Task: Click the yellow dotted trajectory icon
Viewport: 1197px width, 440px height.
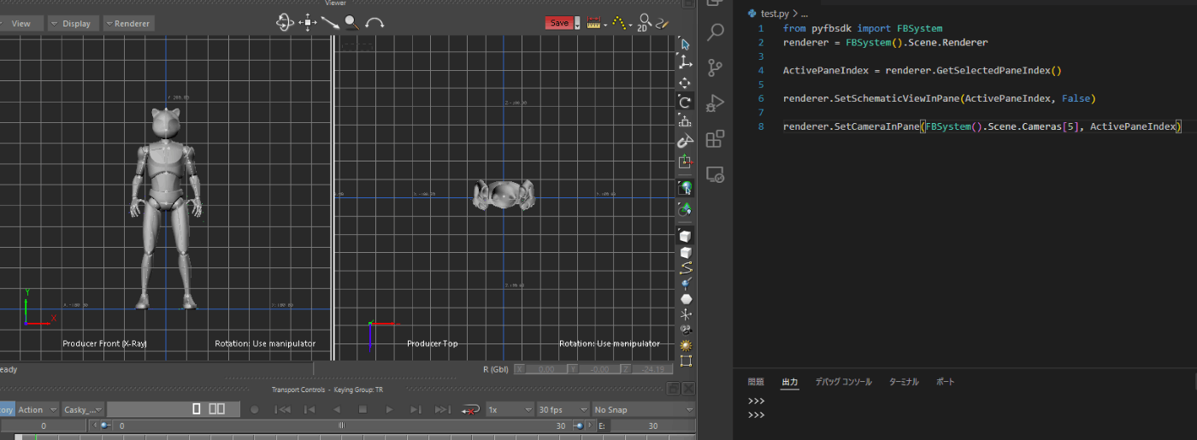Action: coord(621,23)
